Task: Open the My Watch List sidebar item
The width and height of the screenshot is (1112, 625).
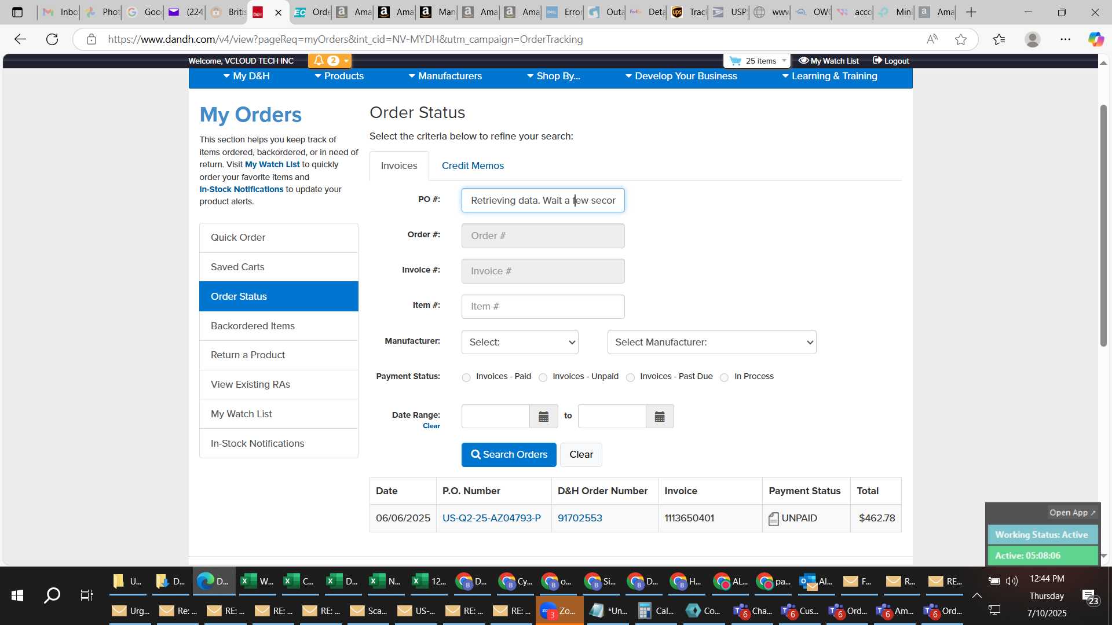Action: pyautogui.click(x=279, y=414)
